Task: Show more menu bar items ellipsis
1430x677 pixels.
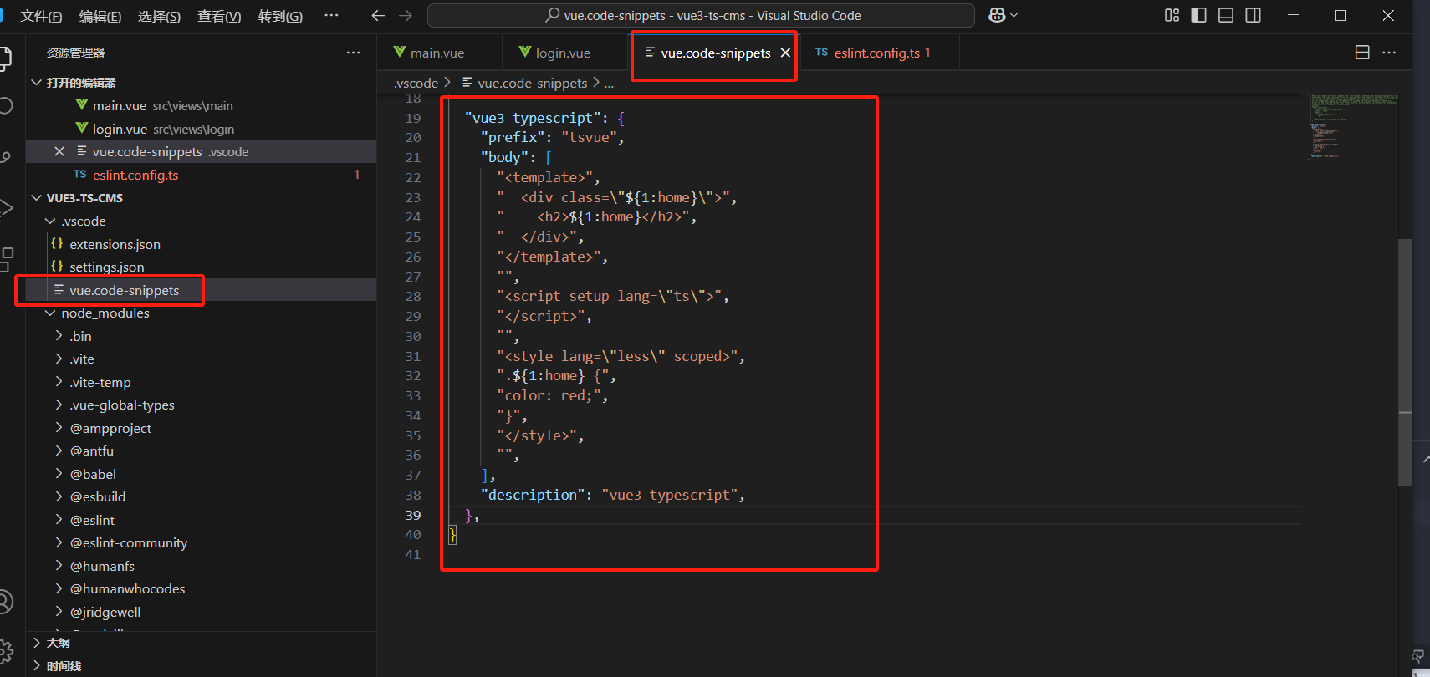Action: (331, 15)
